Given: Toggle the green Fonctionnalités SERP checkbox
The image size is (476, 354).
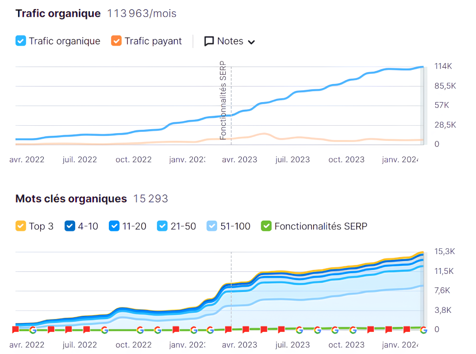Looking at the screenshot, I should click(x=266, y=226).
